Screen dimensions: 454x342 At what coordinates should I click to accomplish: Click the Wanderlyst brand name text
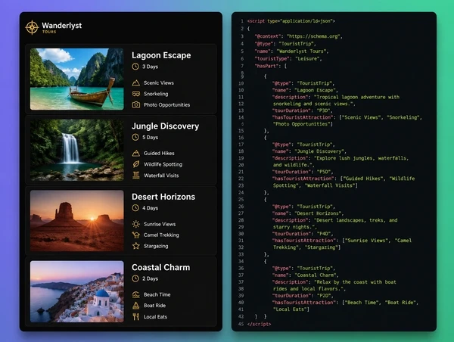[x=62, y=26]
